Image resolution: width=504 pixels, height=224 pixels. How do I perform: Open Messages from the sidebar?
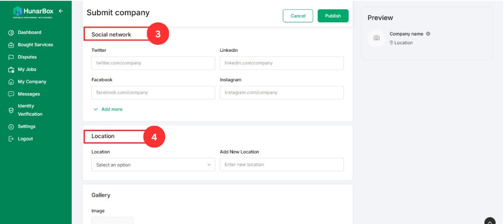tap(29, 94)
